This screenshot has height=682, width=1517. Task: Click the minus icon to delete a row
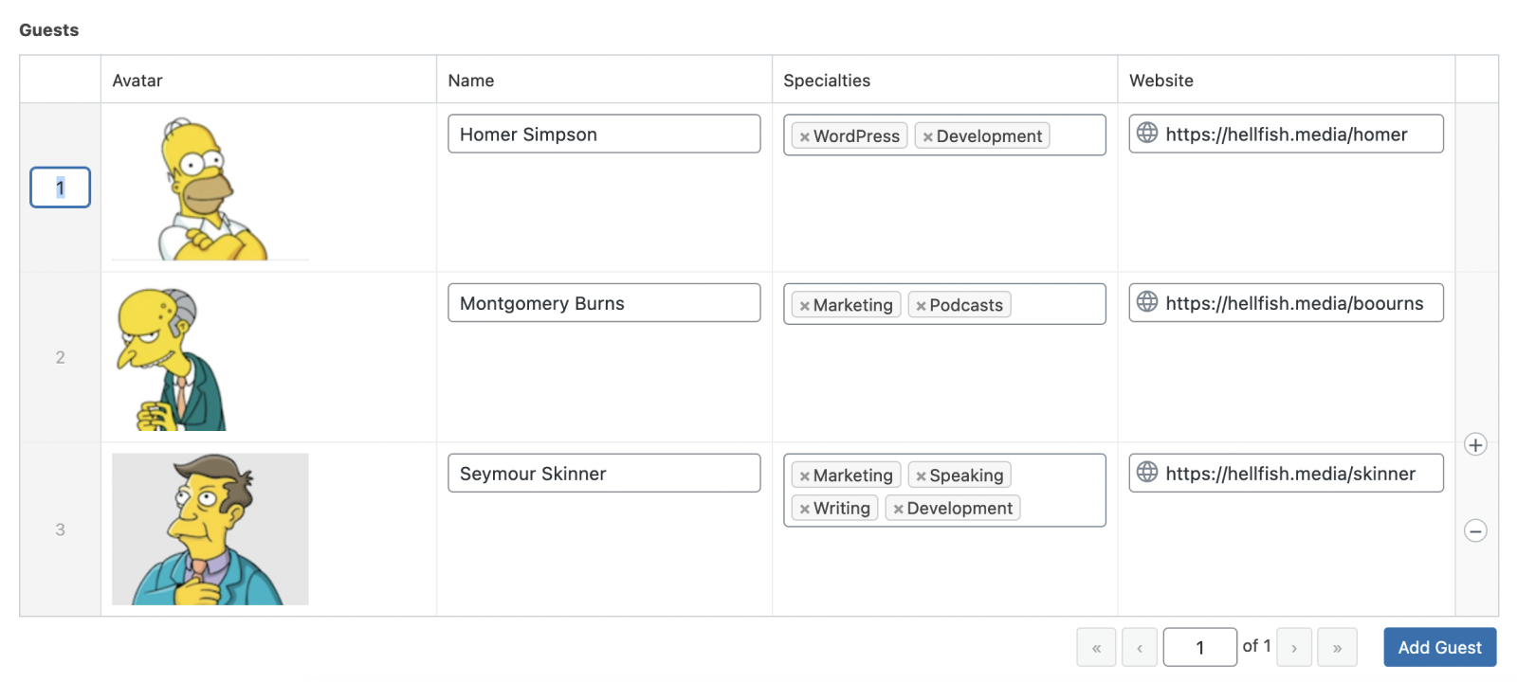(x=1475, y=531)
